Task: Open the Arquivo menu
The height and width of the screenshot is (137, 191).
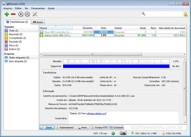Action: tap(8, 8)
